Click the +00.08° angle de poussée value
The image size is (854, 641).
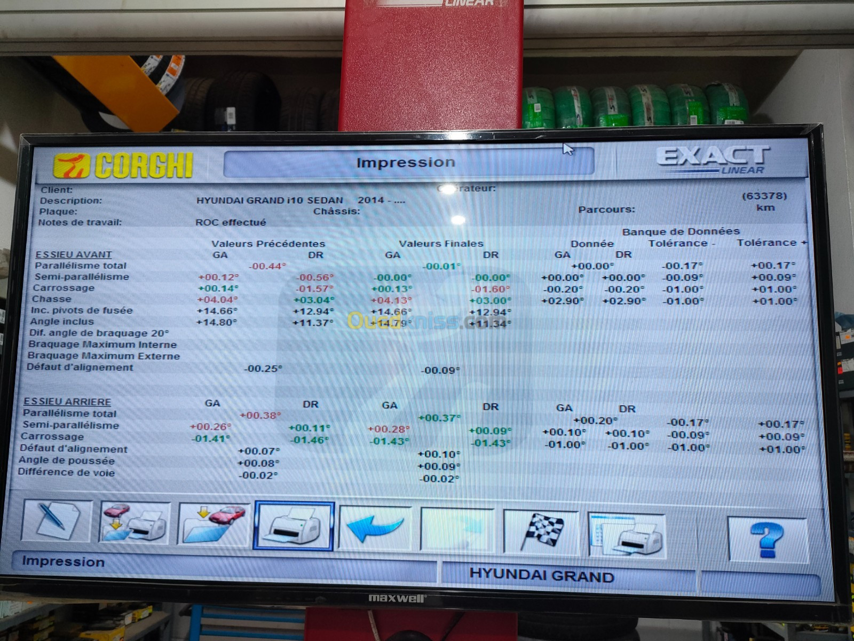point(258,463)
